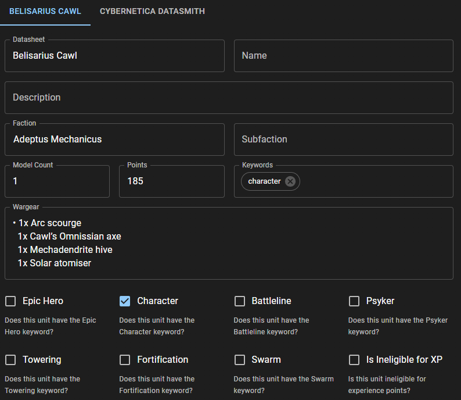Uncheck the Character checkbox
The width and height of the screenshot is (461, 400).
point(125,301)
